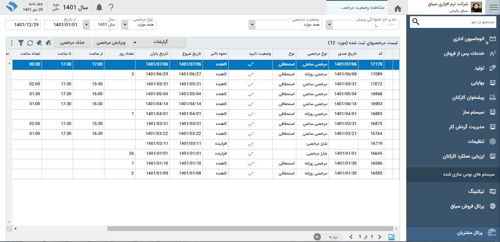Click the add tag icon

[x=39, y=43]
